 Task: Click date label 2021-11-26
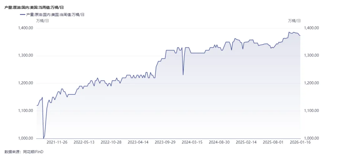pyautogui.click(x=57, y=142)
